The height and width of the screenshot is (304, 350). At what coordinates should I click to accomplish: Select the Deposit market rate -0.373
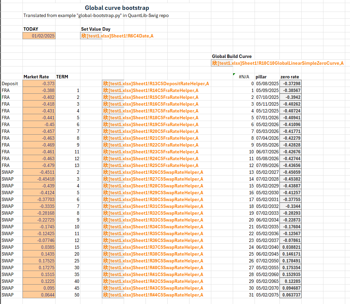[39, 83]
